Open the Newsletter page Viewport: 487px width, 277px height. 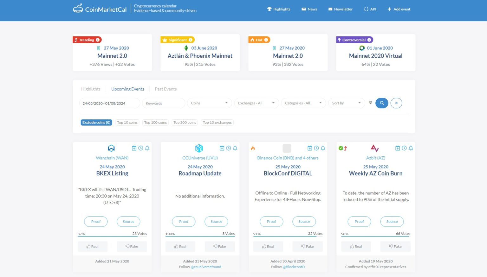click(340, 9)
